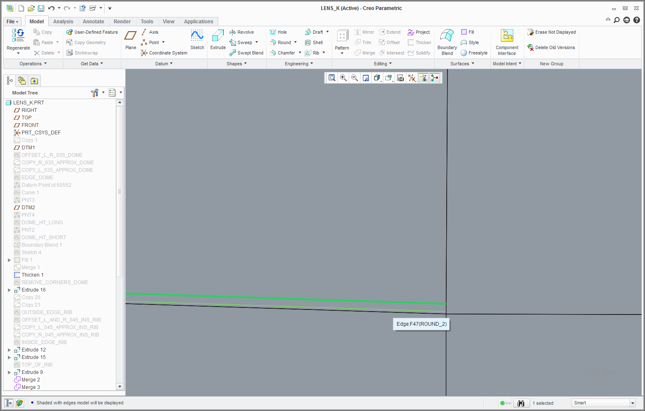
Task: Open the Favorites navigator tab
Action: (34, 81)
